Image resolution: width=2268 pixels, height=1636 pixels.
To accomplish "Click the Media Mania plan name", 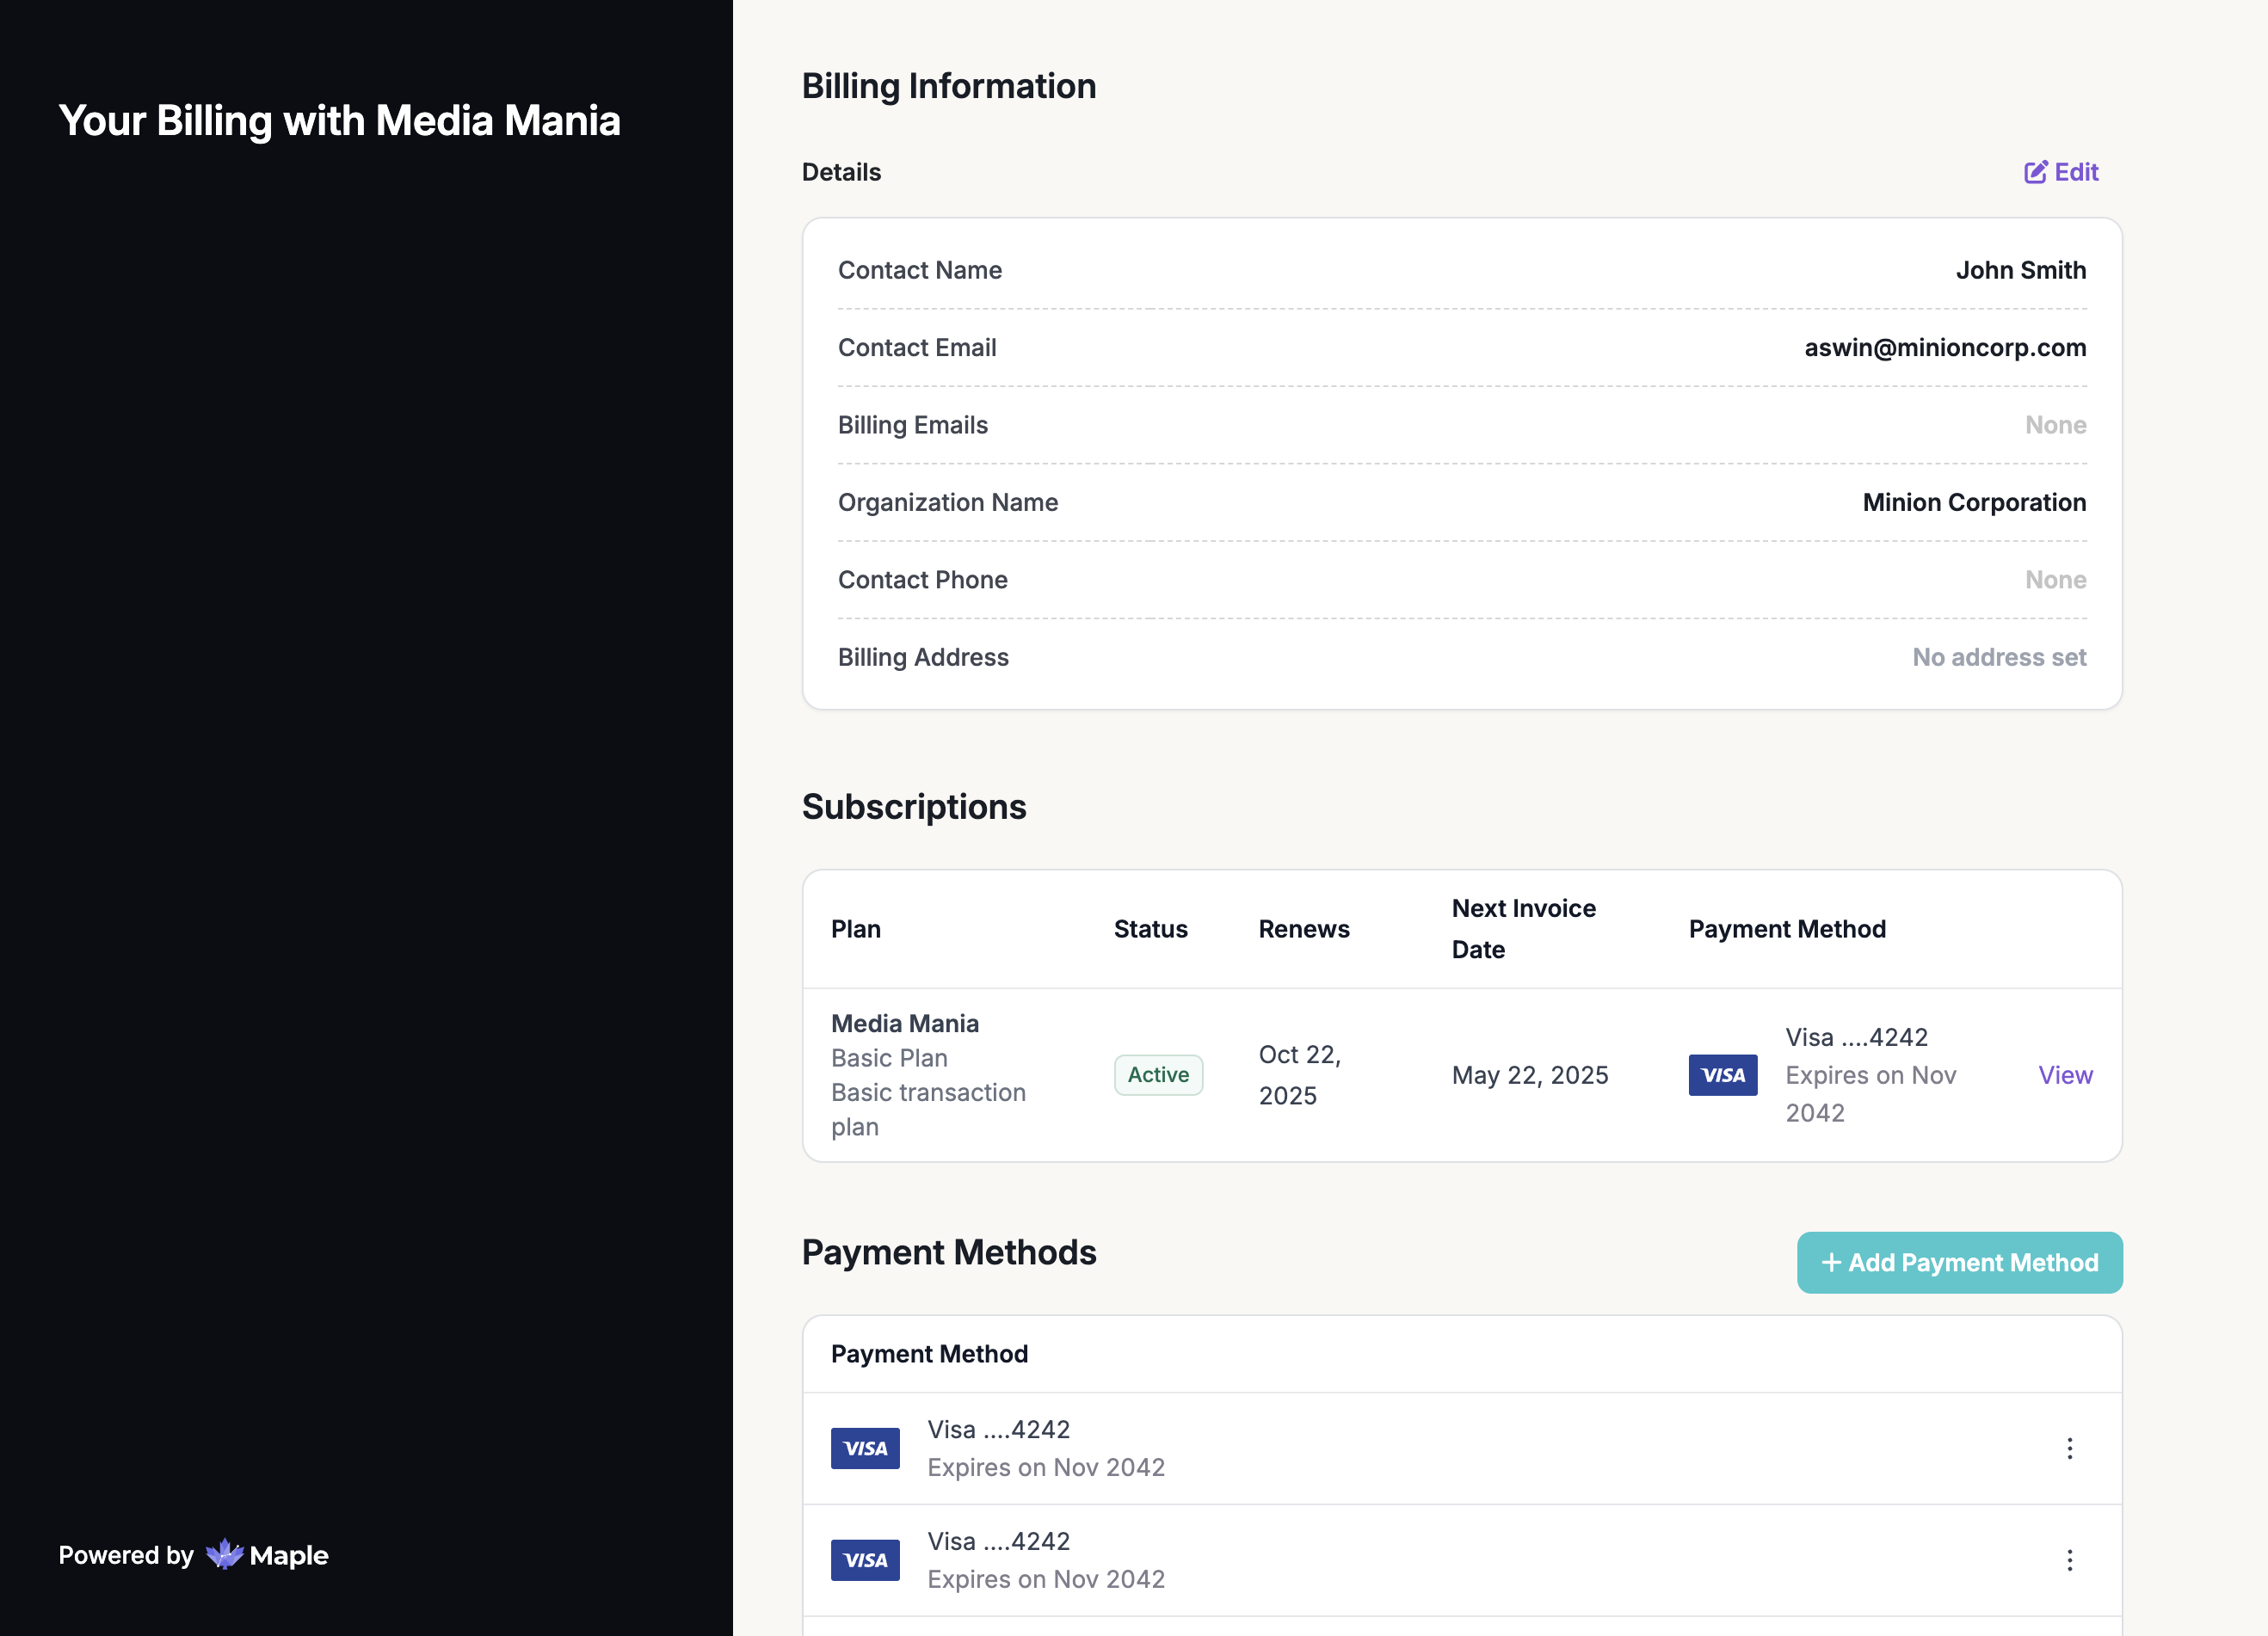I will click(x=904, y=1023).
